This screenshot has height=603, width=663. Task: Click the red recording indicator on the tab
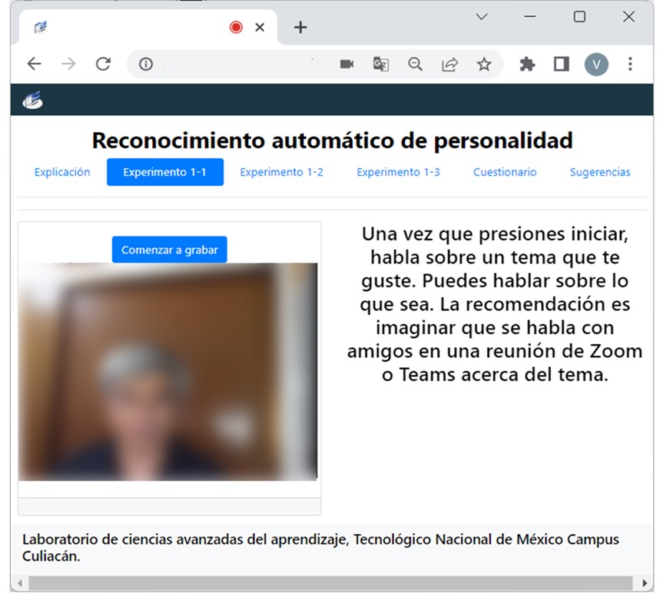pyautogui.click(x=236, y=28)
